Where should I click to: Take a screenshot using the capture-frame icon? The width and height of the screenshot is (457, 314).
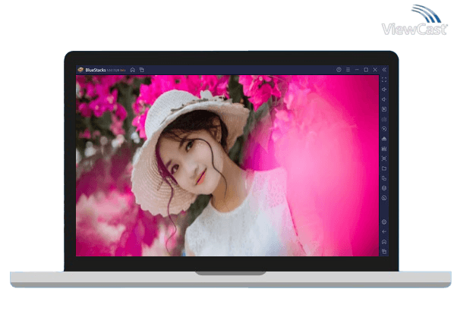[x=384, y=159]
